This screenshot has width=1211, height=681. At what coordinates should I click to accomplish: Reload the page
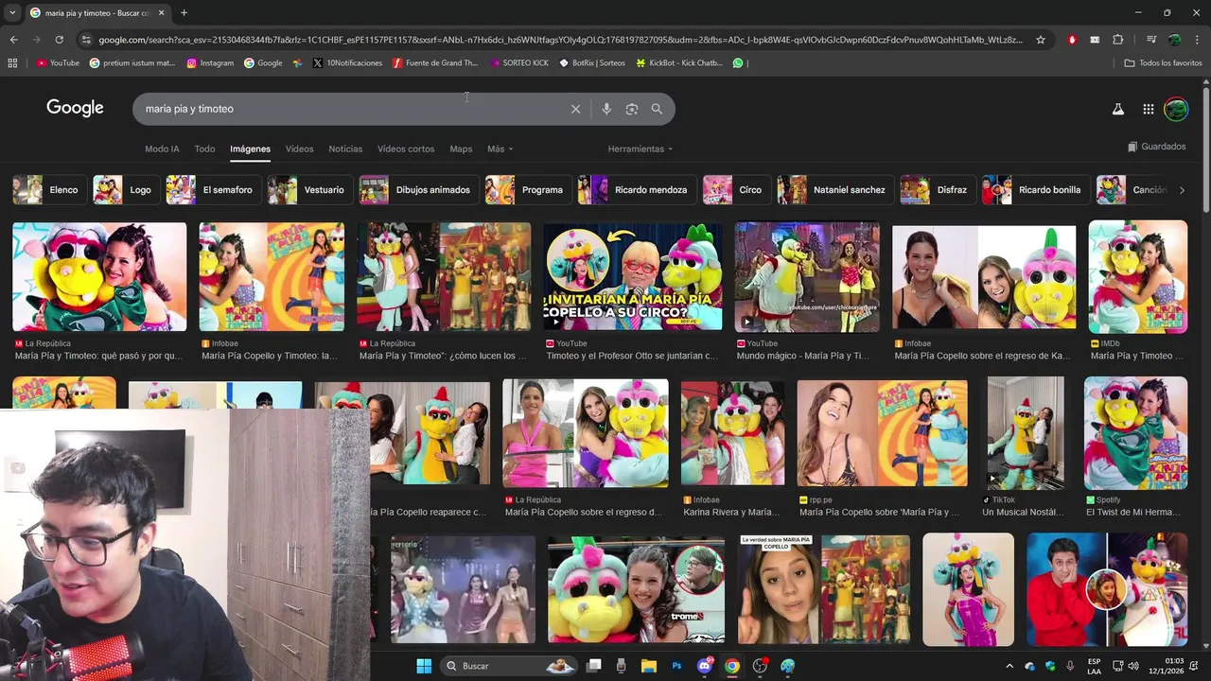pyautogui.click(x=59, y=40)
